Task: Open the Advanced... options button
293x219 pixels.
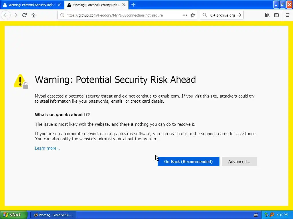Action: click(239, 161)
